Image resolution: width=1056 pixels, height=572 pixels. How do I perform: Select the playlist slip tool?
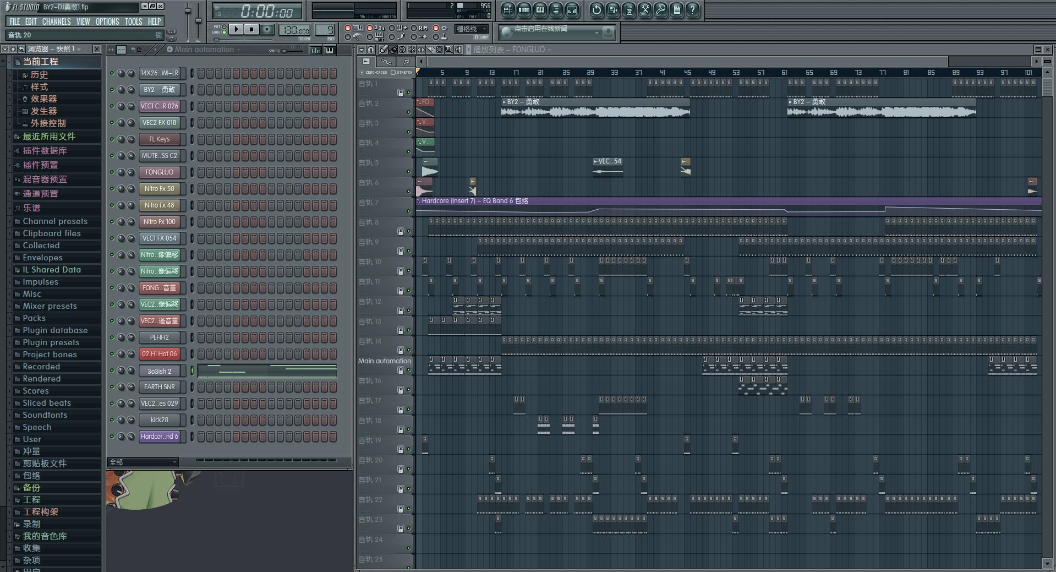tap(421, 50)
